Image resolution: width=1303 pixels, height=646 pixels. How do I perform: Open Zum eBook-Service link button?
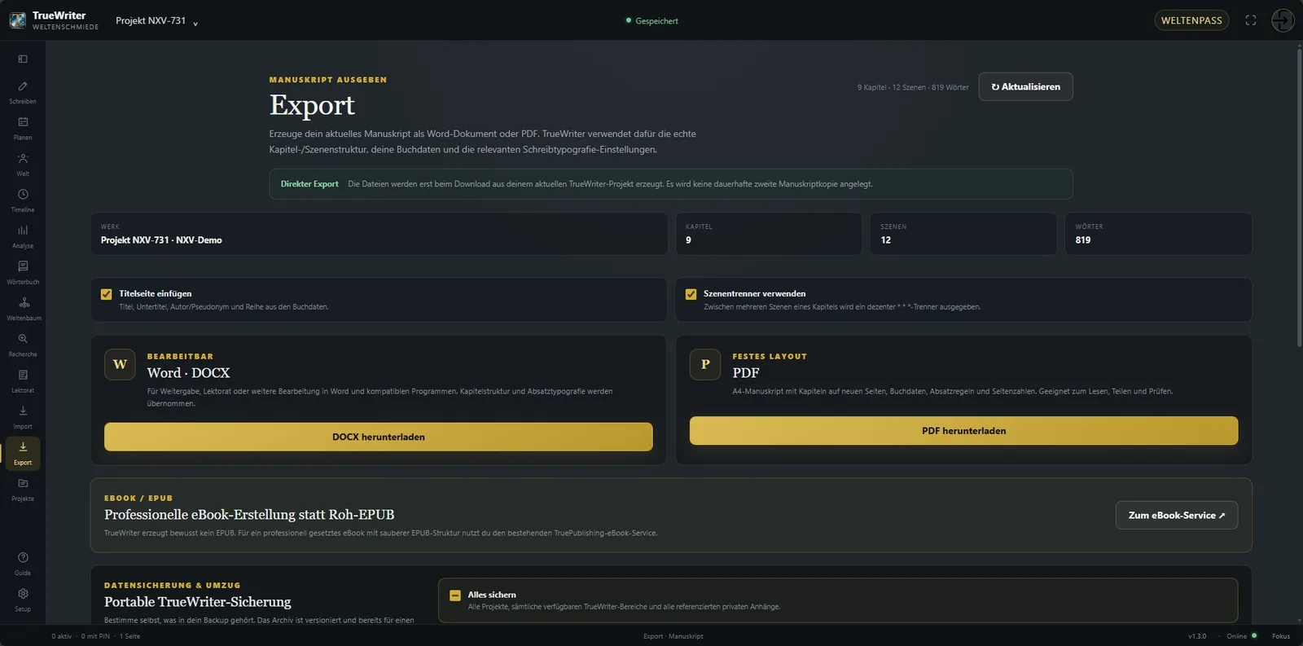(1176, 515)
